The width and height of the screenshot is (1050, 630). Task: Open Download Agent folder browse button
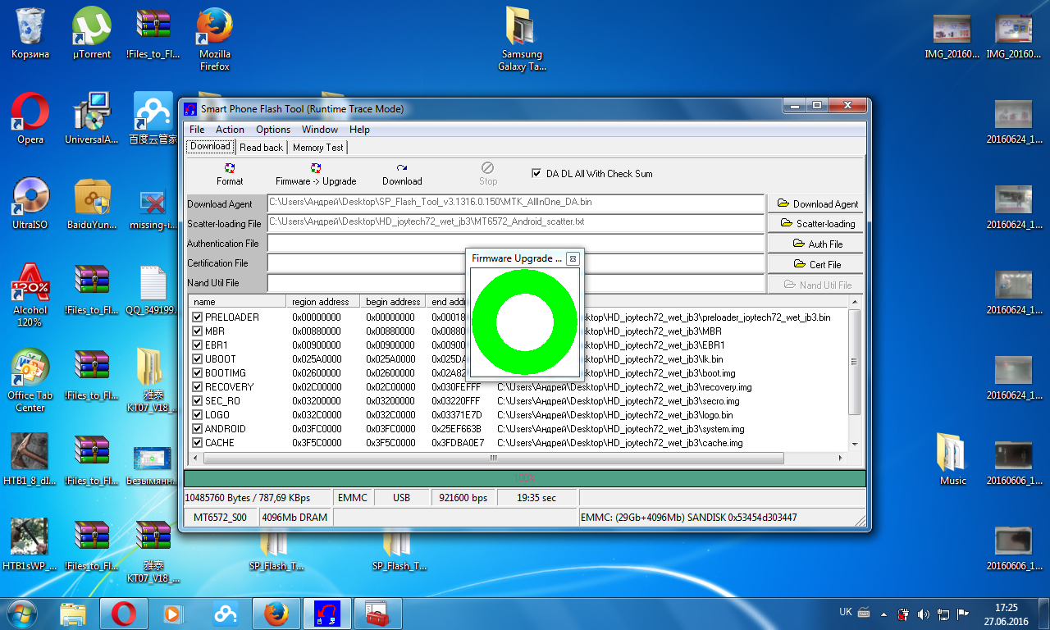(x=816, y=204)
